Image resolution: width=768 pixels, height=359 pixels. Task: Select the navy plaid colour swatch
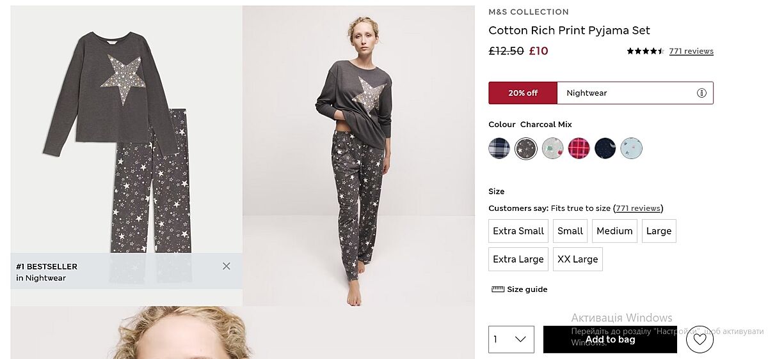tap(499, 148)
